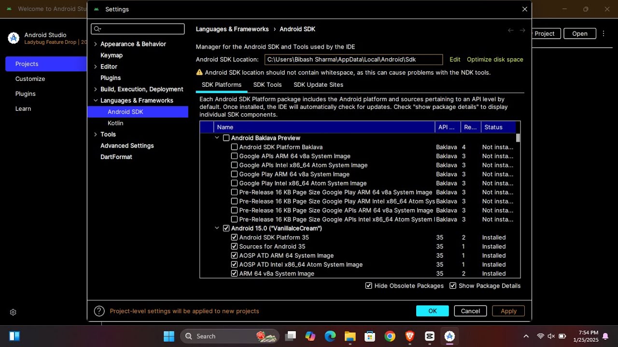Screen dimensions: 618x347
Task: Show hidden system tray icons
Action: 526,336
